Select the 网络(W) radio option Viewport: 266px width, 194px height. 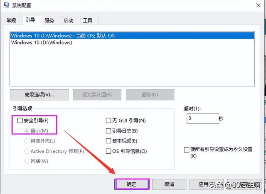click(x=27, y=161)
